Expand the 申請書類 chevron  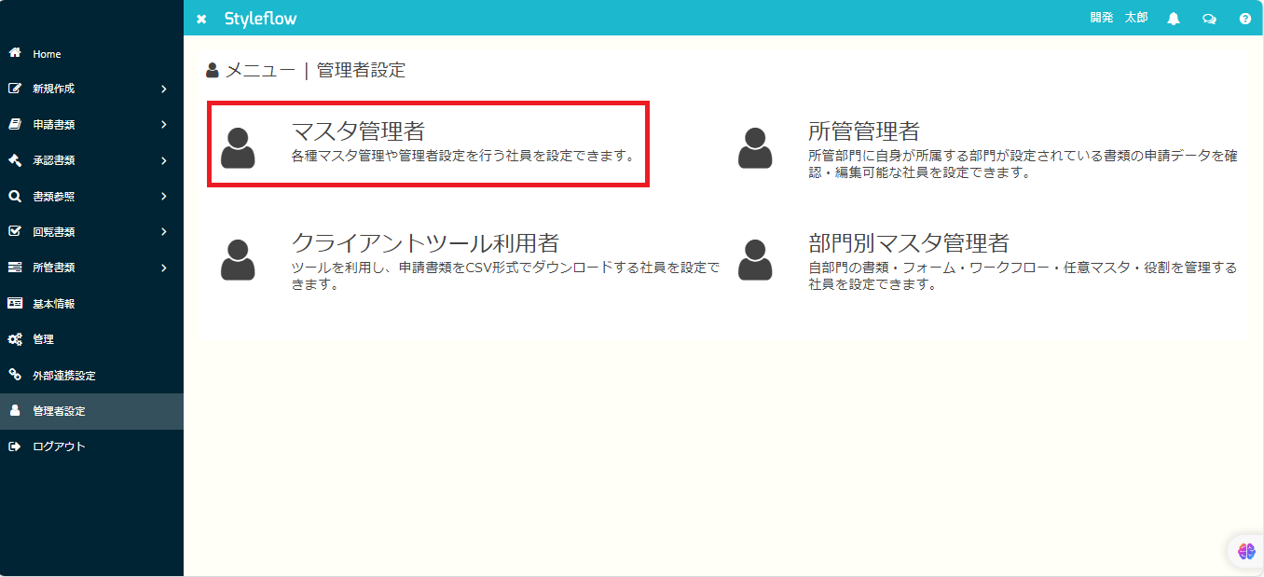(163, 125)
